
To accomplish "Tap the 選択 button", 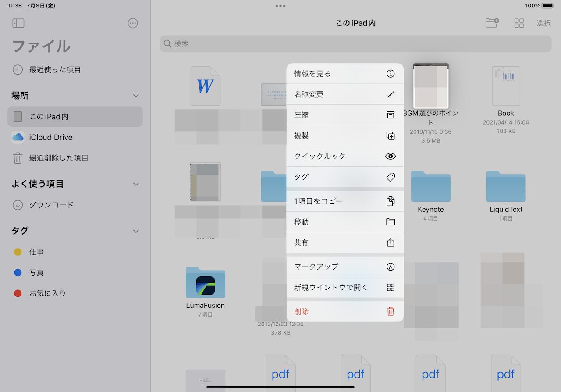I will (x=544, y=23).
